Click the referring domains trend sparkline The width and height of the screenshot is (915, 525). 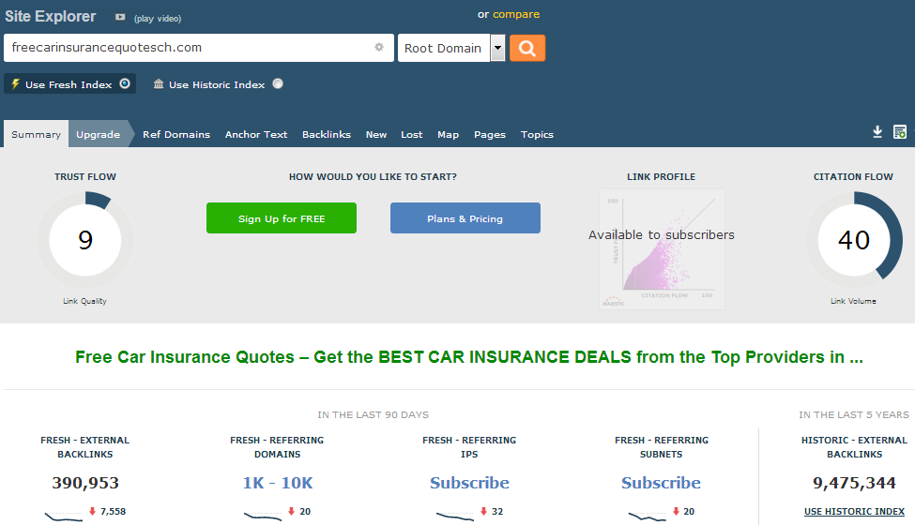point(263,516)
